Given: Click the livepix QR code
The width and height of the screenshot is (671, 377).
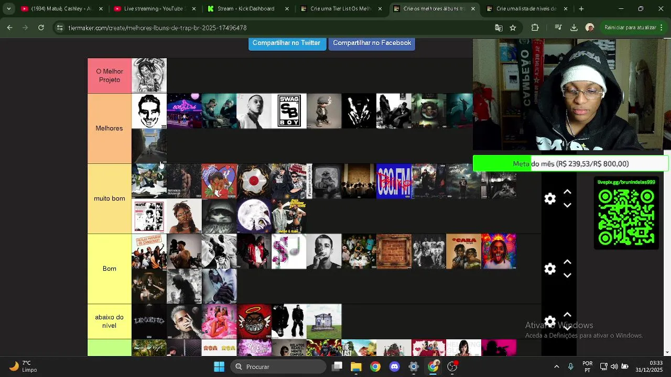Looking at the screenshot, I should point(626,217).
